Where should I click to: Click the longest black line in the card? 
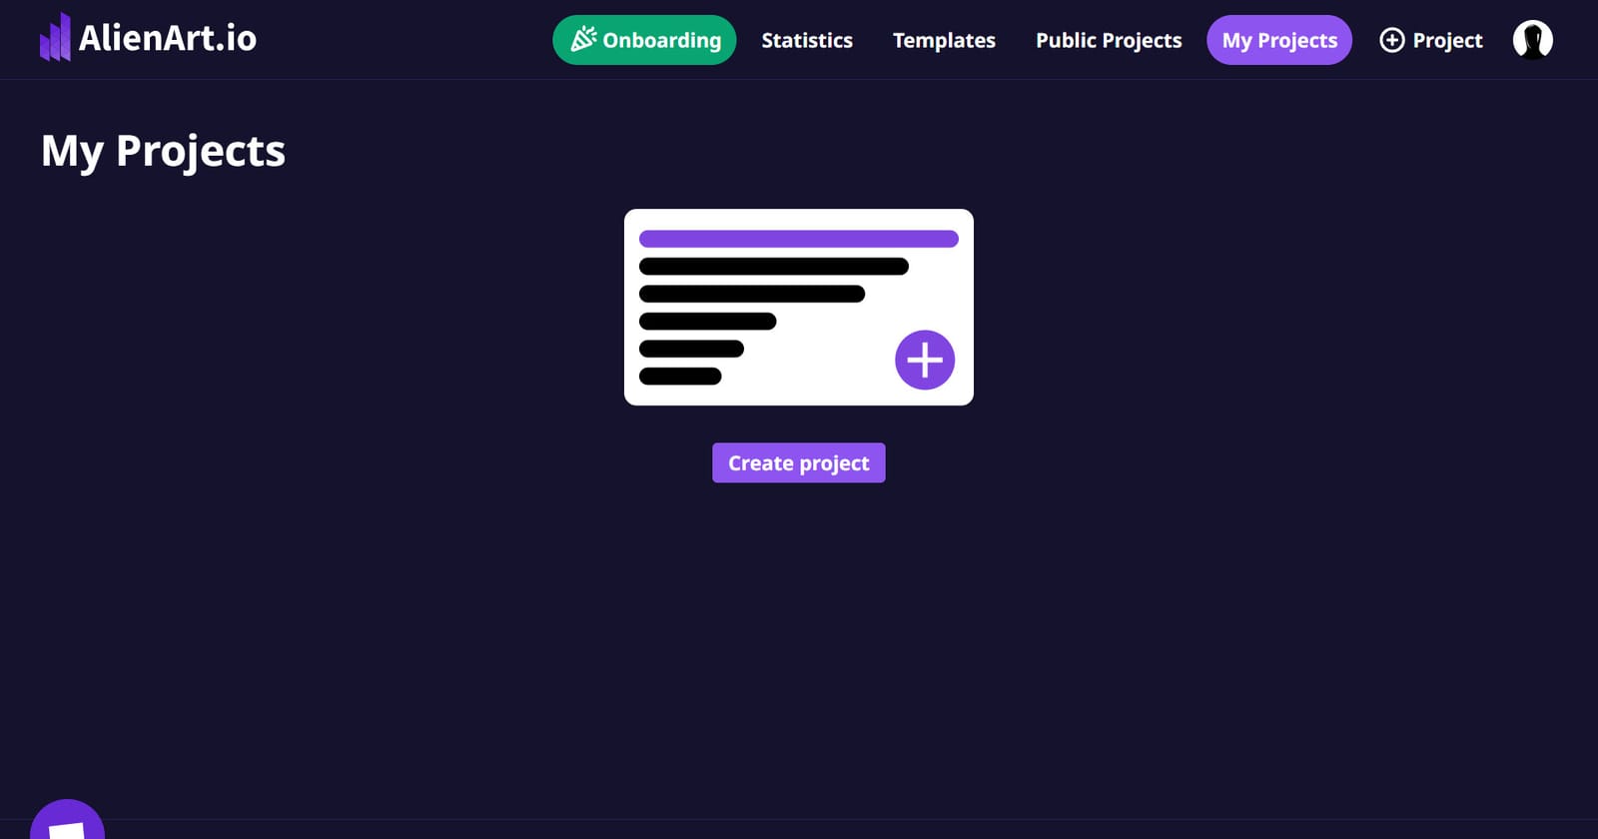point(773,267)
